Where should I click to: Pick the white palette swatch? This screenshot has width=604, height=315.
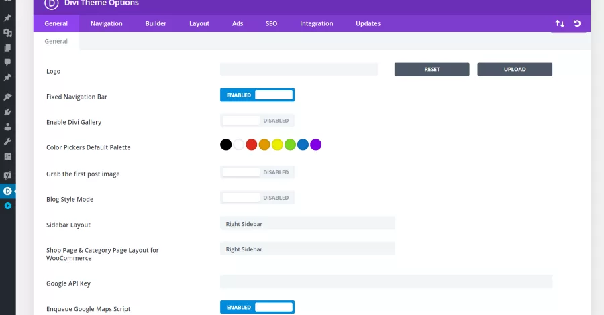click(239, 145)
